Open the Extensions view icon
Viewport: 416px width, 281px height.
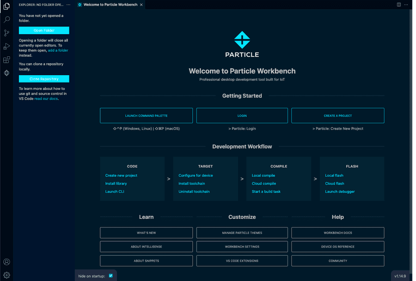pos(6,60)
